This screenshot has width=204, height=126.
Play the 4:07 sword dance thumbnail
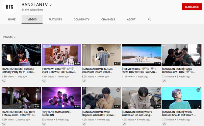[x=101, y=55]
